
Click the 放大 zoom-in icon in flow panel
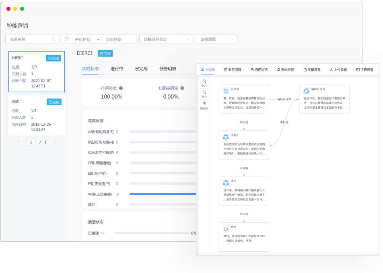click(204, 81)
